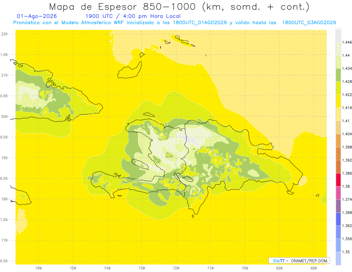Click the 68W longitude label

pyautogui.click(x=314, y=268)
